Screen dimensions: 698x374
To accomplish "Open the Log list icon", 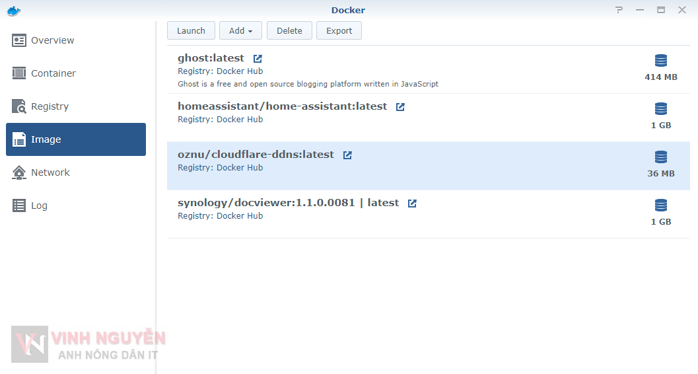I will [x=18, y=206].
